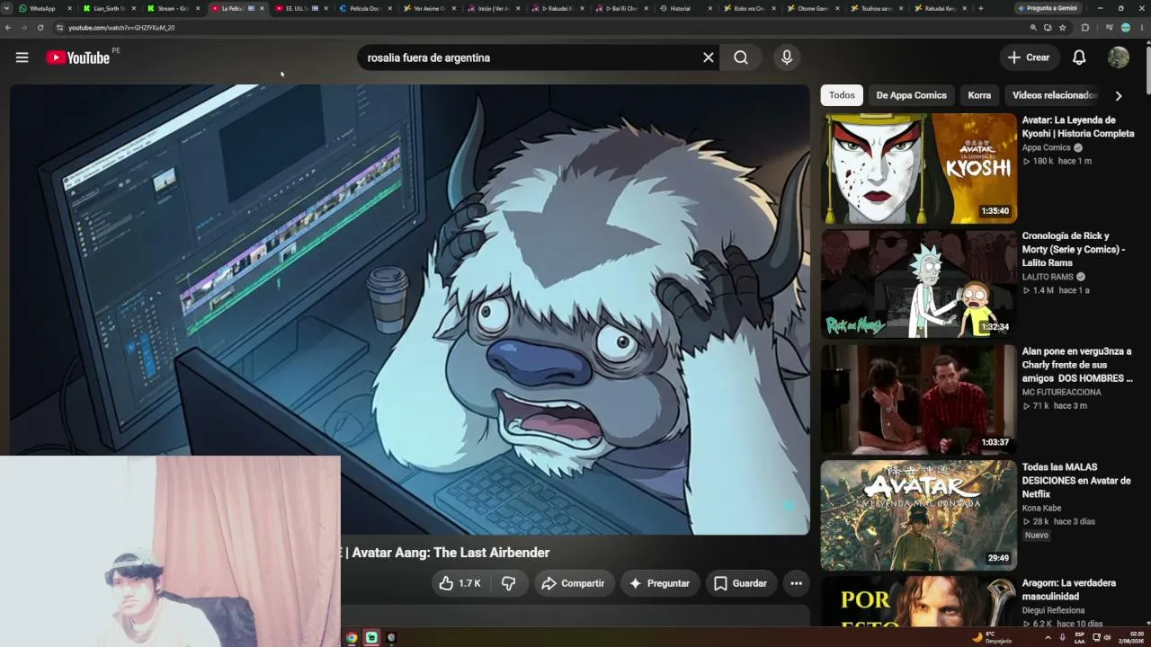The height and width of the screenshot is (647, 1151).
Task: Switch to the Lian_Sorth browser tab
Action: coord(109,8)
